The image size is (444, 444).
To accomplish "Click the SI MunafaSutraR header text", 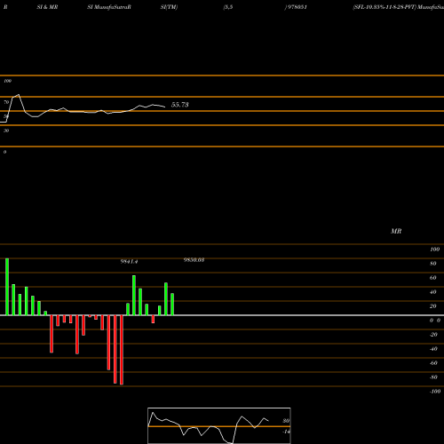I will pyautogui.click(x=109, y=7).
